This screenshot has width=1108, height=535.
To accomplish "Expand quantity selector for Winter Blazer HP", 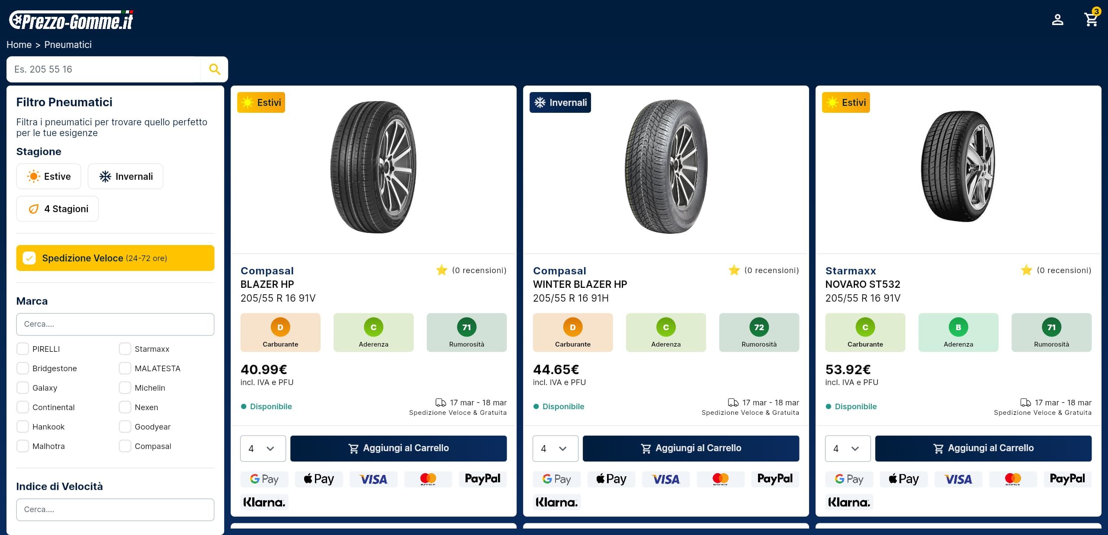I will click(x=555, y=449).
